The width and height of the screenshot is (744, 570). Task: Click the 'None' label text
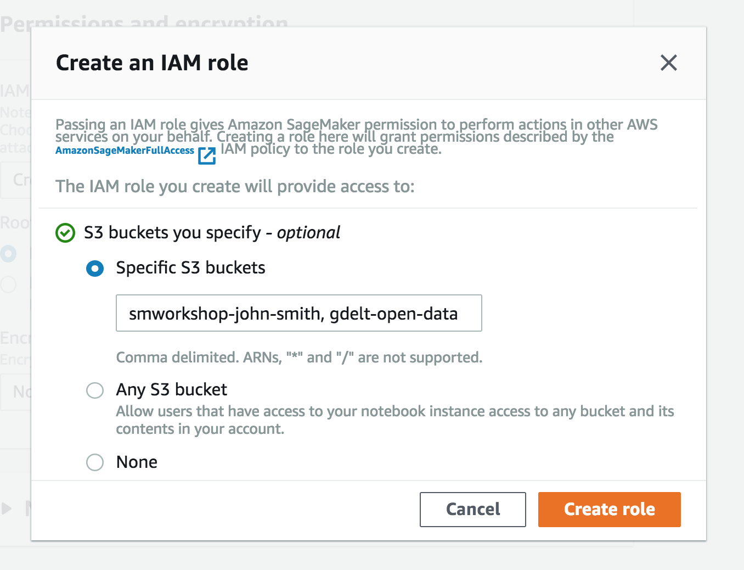click(137, 462)
